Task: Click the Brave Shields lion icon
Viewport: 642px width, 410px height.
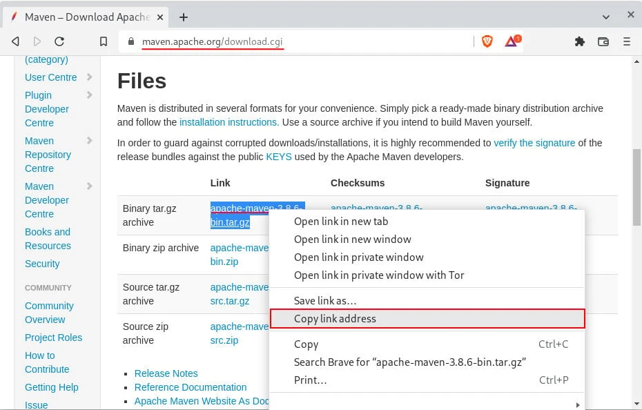Action: pos(487,41)
